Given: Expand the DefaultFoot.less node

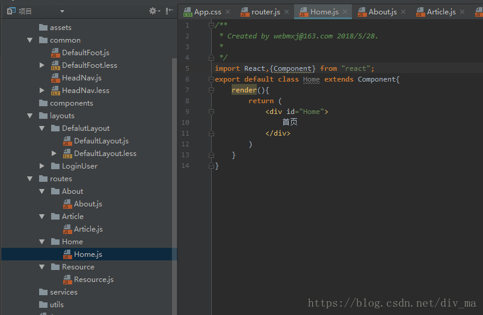Looking at the screenshot, I should pyautogui.click(x=42, y=65).
